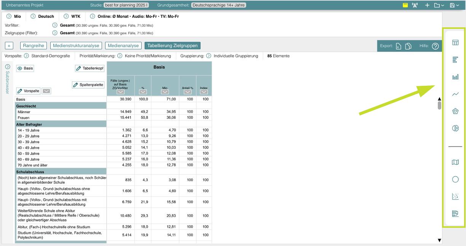Toggle Basis visibility with eye button
This screenshot has height=246, width=466.
(25, 68)
